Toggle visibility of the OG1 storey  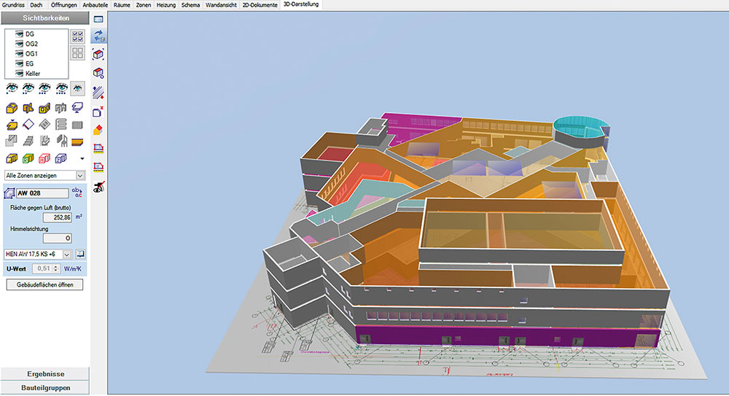[x=19, y=53]
